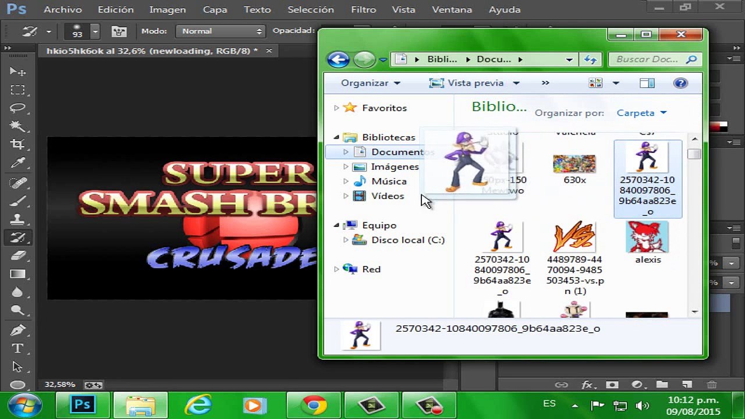
Task: Select the Path Selection tool
Action: (17, 367)
